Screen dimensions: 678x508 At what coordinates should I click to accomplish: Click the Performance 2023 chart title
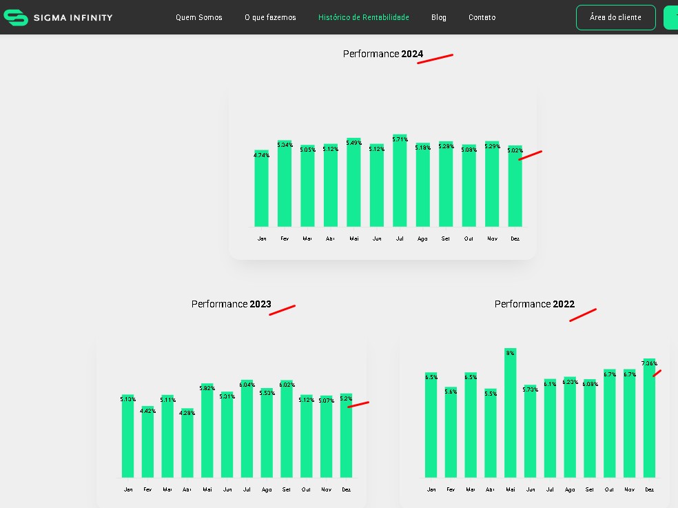coord(231,304)
